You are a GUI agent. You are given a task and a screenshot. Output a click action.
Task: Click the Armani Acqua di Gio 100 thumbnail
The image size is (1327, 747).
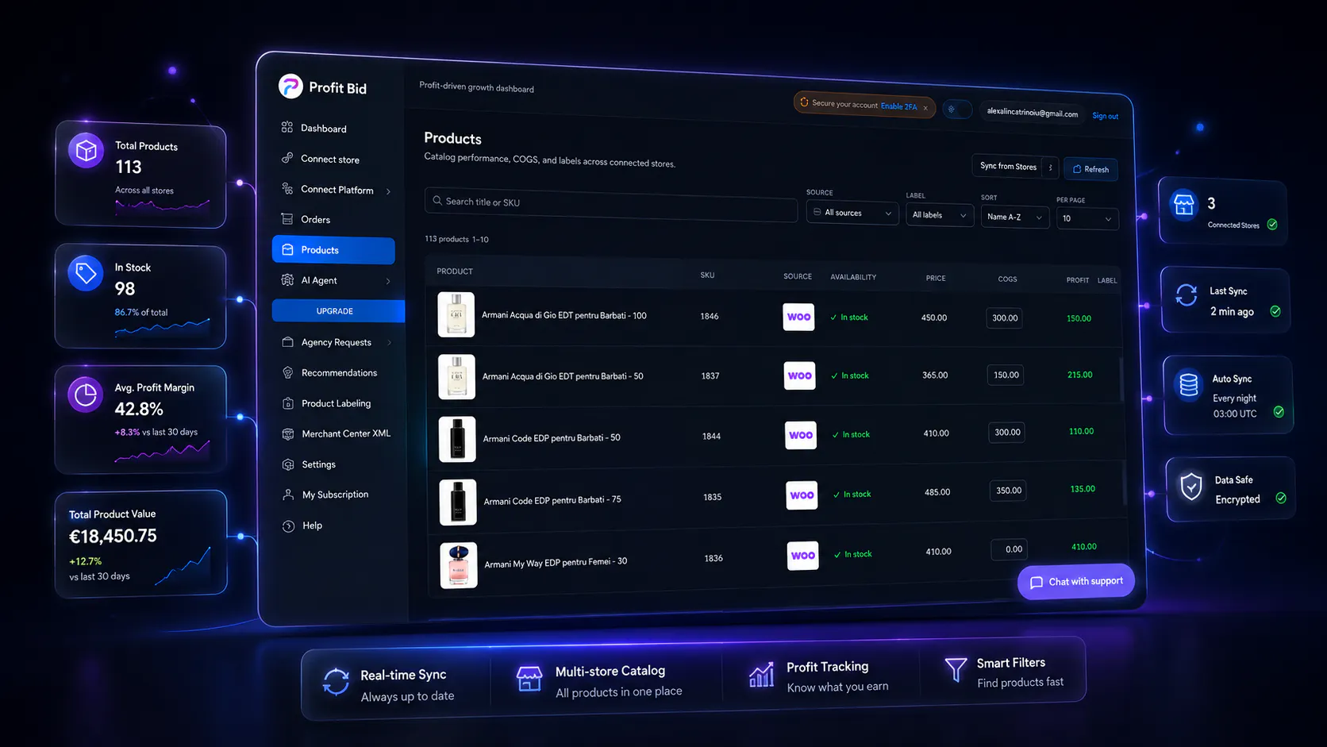[x=456, y=314]
